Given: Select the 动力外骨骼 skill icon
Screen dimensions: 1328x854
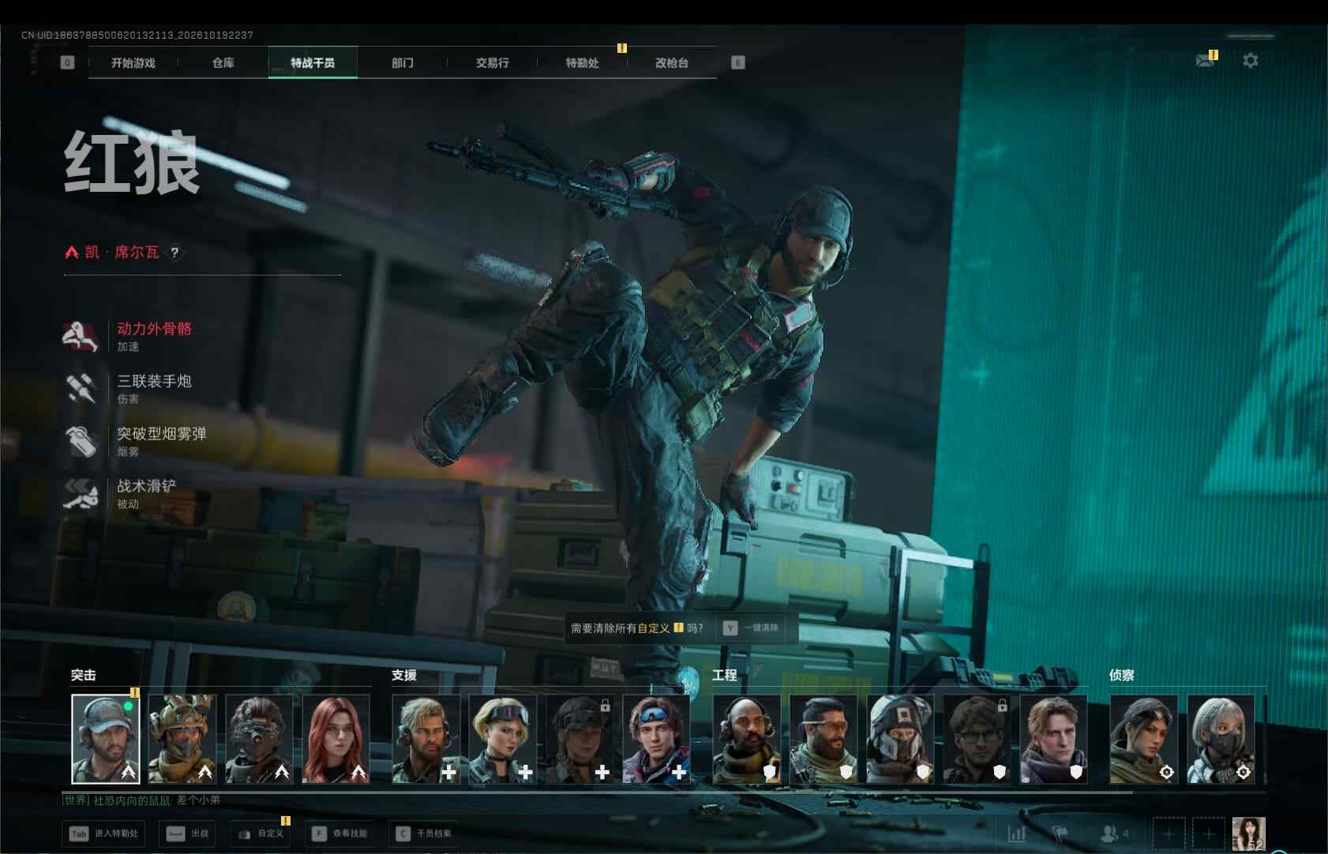Looking at the screenshot, I should [80, 337].
